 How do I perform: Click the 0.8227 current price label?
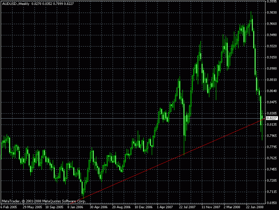pos(272,118)
